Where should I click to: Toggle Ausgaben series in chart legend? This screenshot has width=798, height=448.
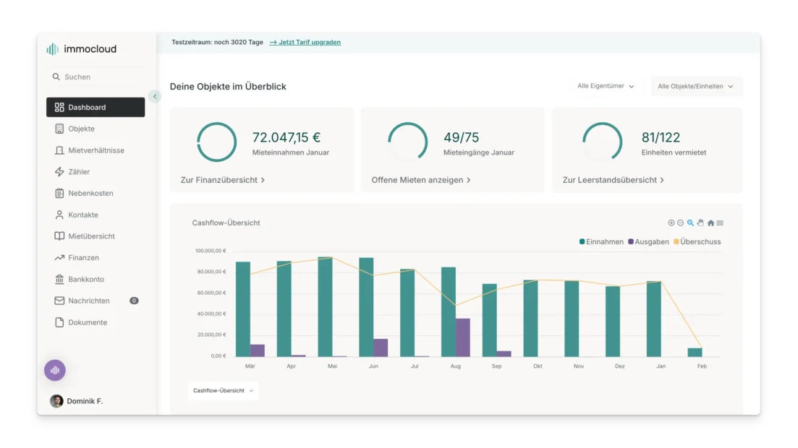point(648,242)
